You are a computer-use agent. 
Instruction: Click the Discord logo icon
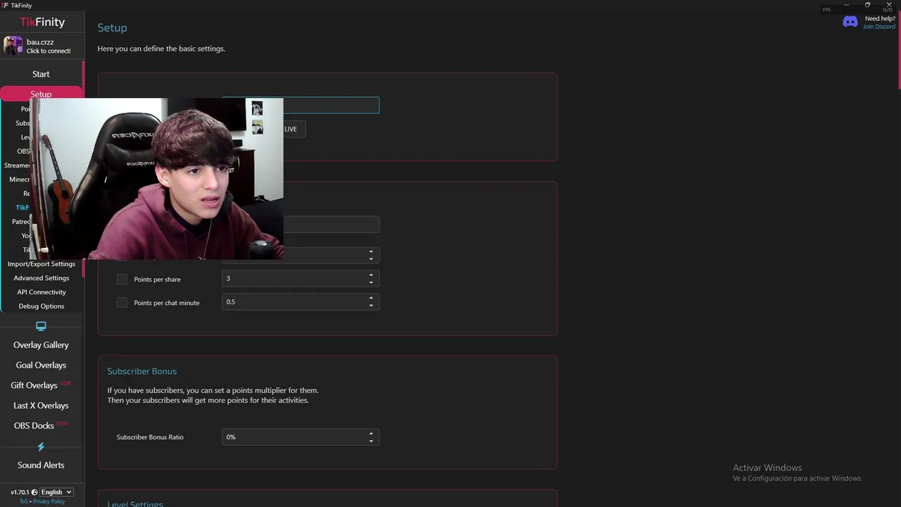[x=850, y=22]
